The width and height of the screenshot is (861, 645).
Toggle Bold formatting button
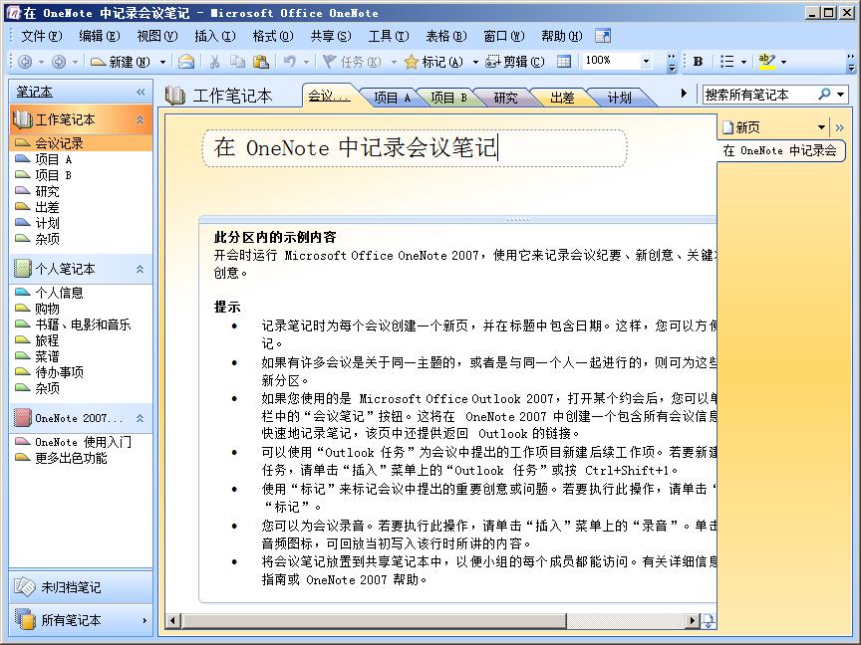pos(699,62)
